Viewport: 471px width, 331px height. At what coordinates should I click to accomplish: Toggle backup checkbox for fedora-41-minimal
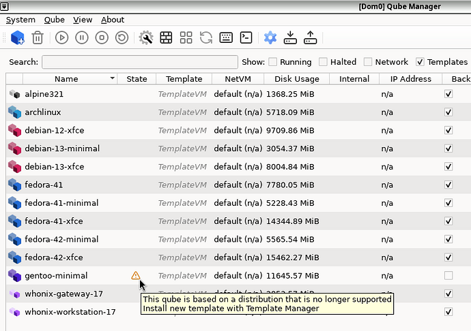[x=448, y=203]
